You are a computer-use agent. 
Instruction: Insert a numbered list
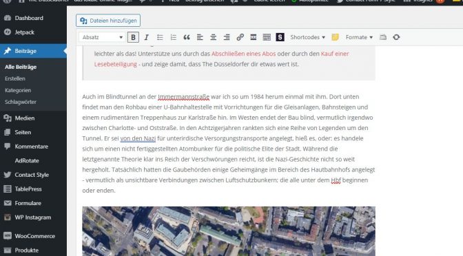point(174,37)
